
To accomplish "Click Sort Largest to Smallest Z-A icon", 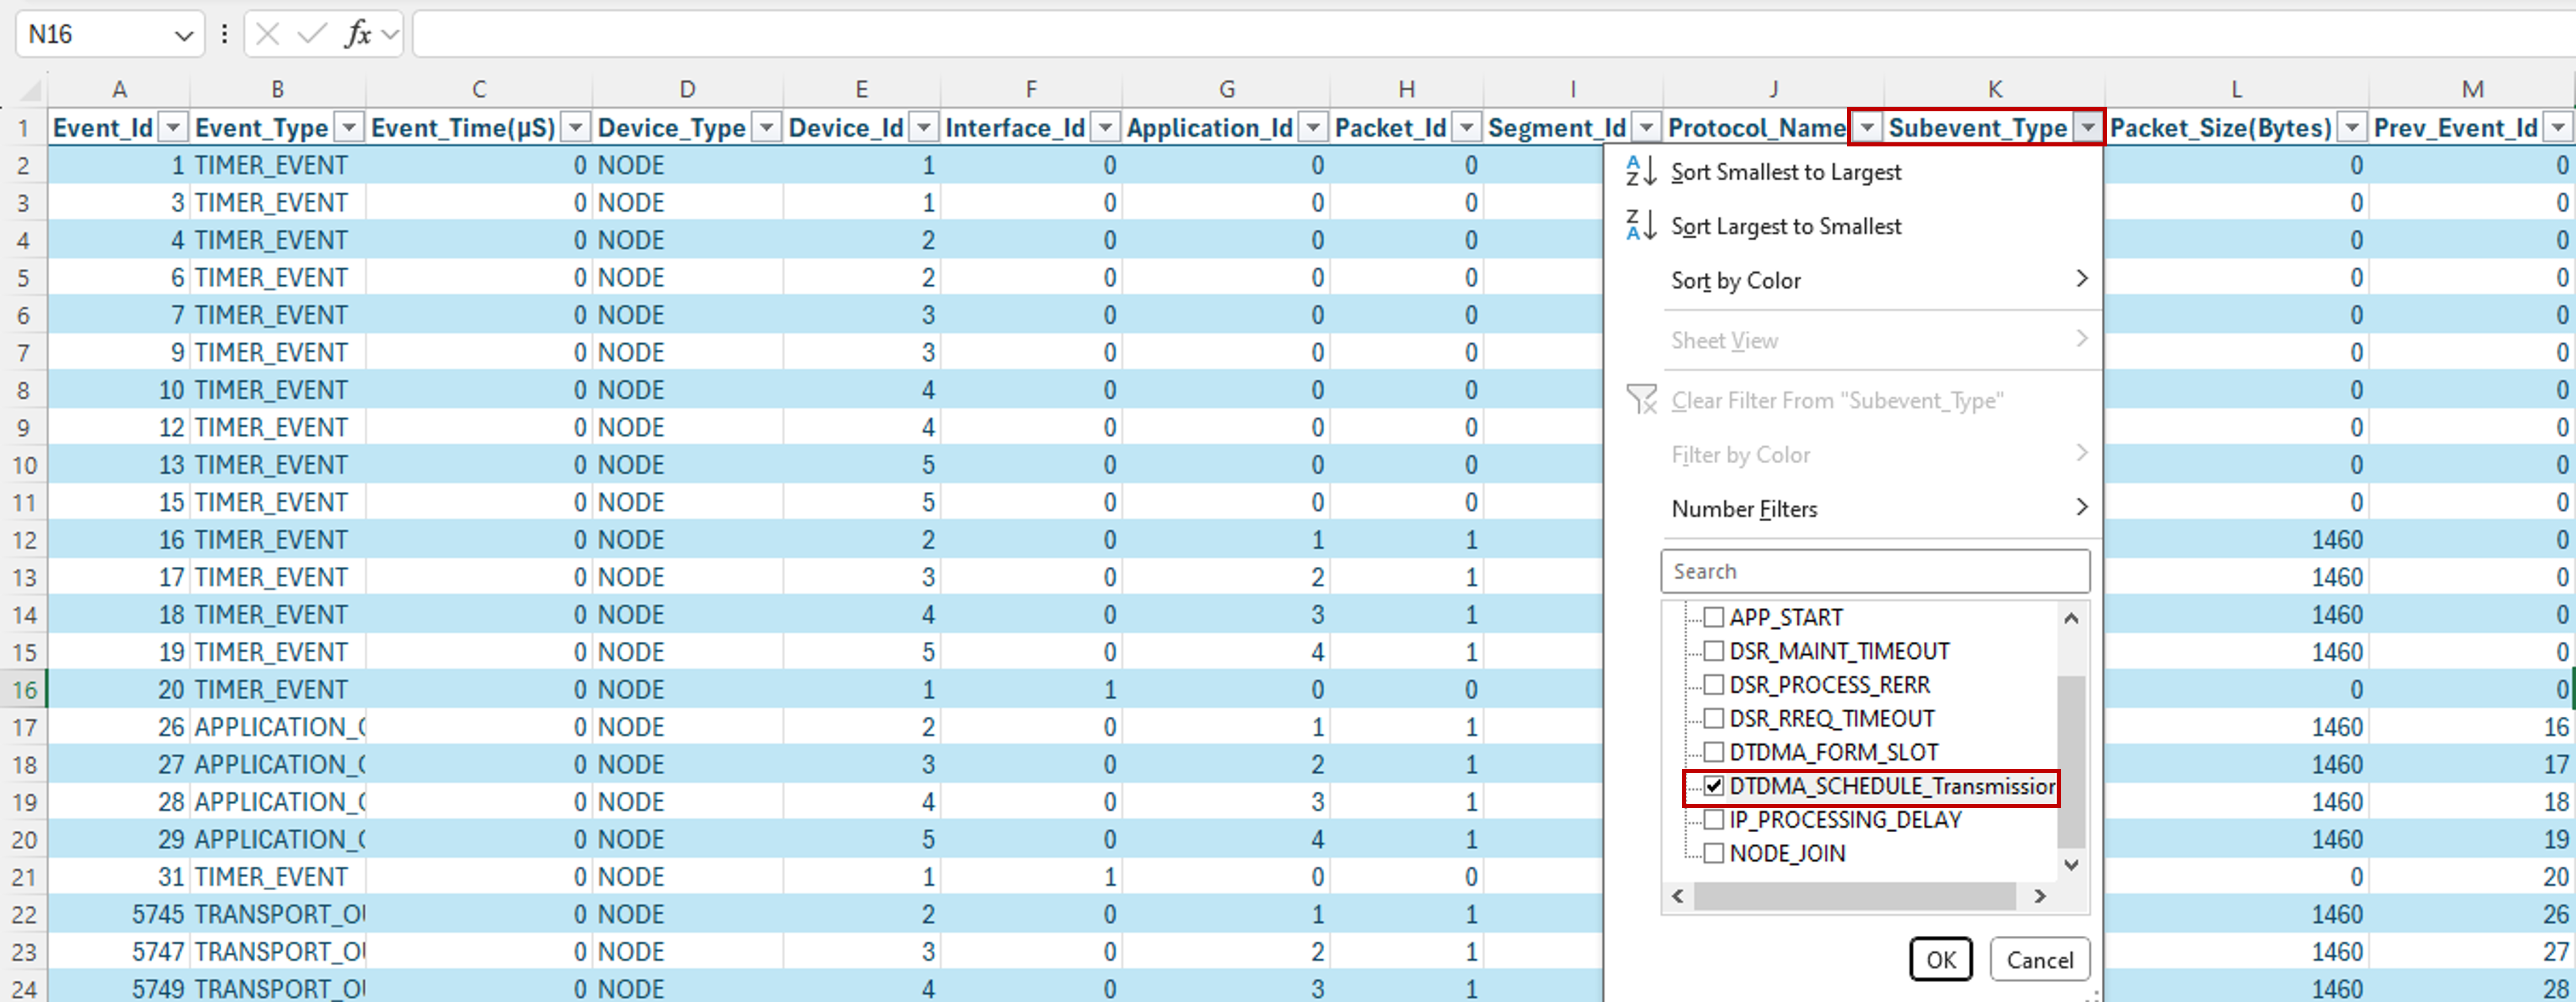I will pos(1640,226).
